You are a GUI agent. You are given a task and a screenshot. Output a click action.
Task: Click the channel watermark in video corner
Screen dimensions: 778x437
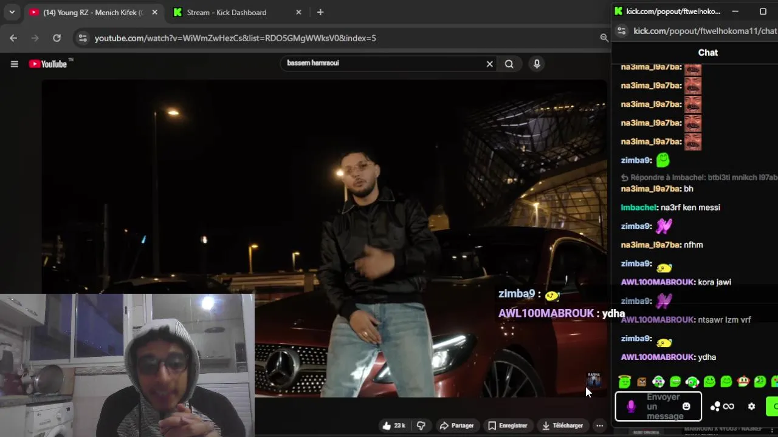[x=594, y=380]
